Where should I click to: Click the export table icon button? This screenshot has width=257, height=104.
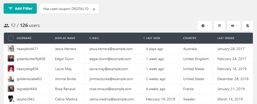coord(219,26)
